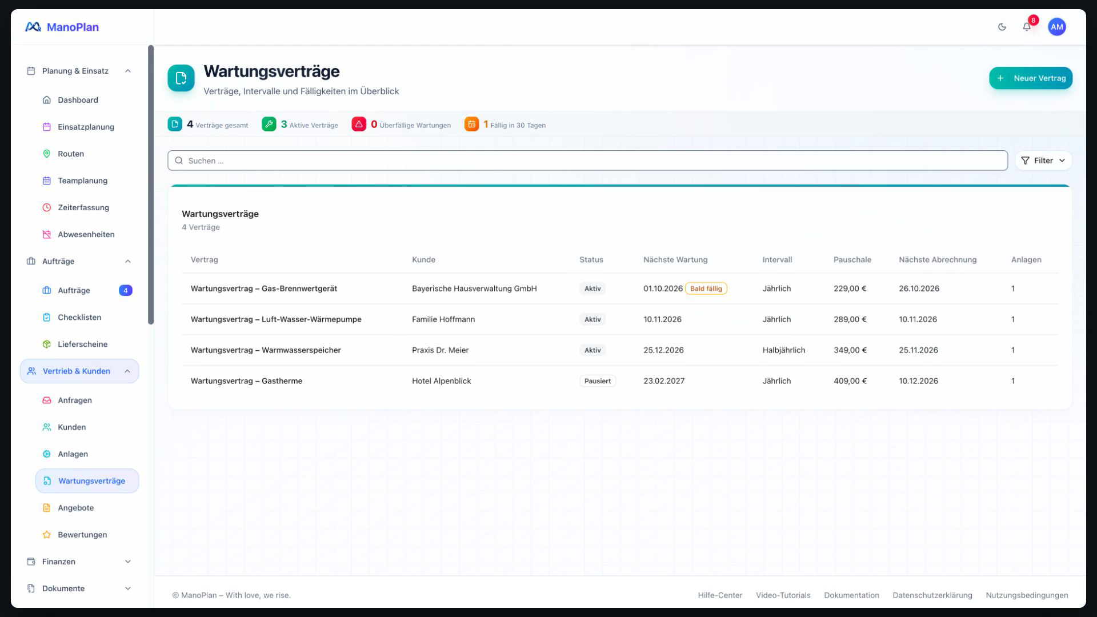Click the Anlagen gear icon
Viewport: 1097px width, 617px height.
(47, 454)
